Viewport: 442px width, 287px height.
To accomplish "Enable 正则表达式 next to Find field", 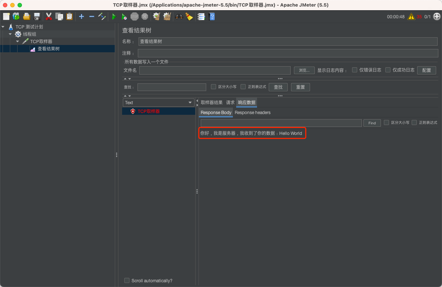I will (413, 122).
